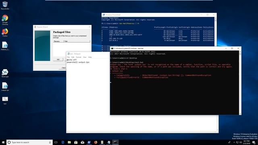Launch Google Chrome from the desktop
This screenshot has height=145, width=258.
click(5, 20)
